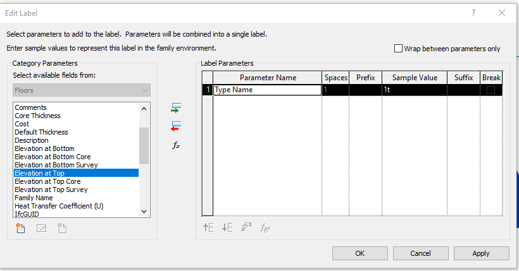The image size is (519, 271).
Task: Enable Wrap between parameters only checkbox
Action: pyautogui.click(x=398, y=49)
